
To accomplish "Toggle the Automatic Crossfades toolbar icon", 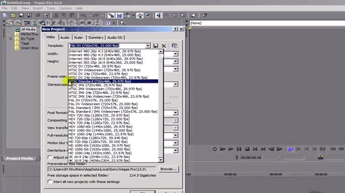I will [x=119, y=15].
